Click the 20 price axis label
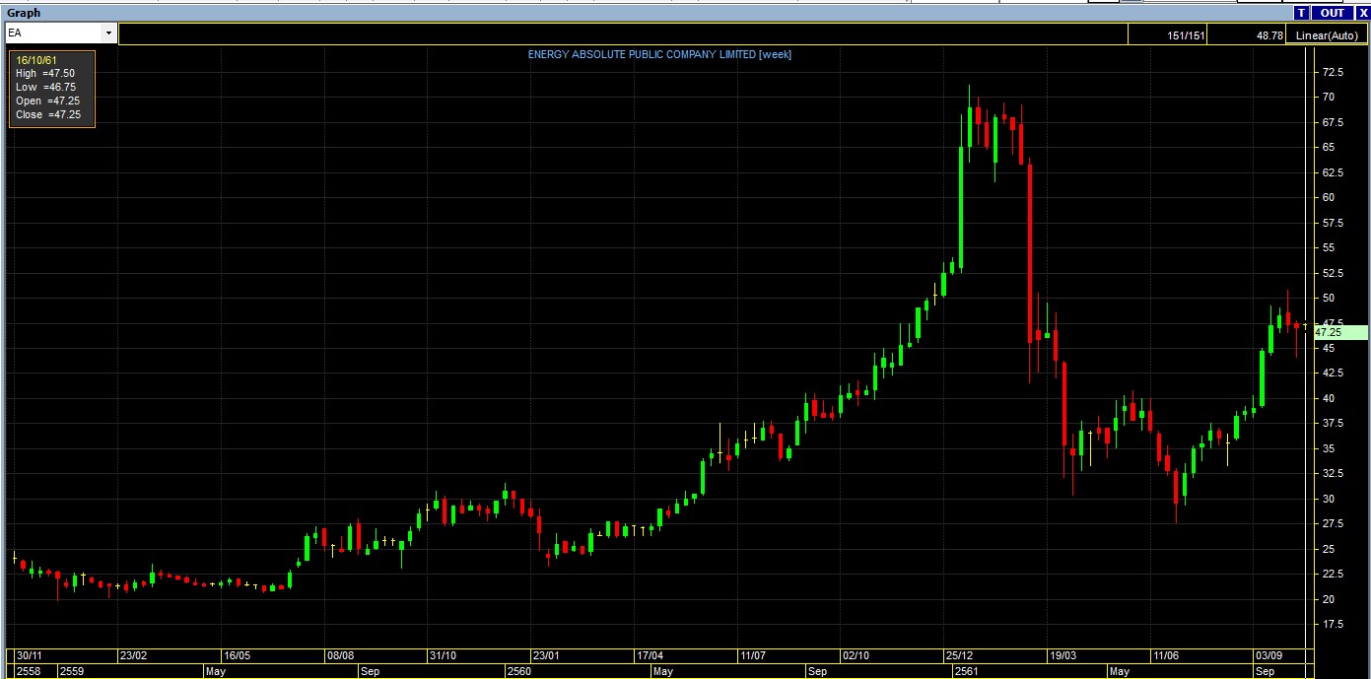The image size is (1371, 679). [x=1329, y=599]
